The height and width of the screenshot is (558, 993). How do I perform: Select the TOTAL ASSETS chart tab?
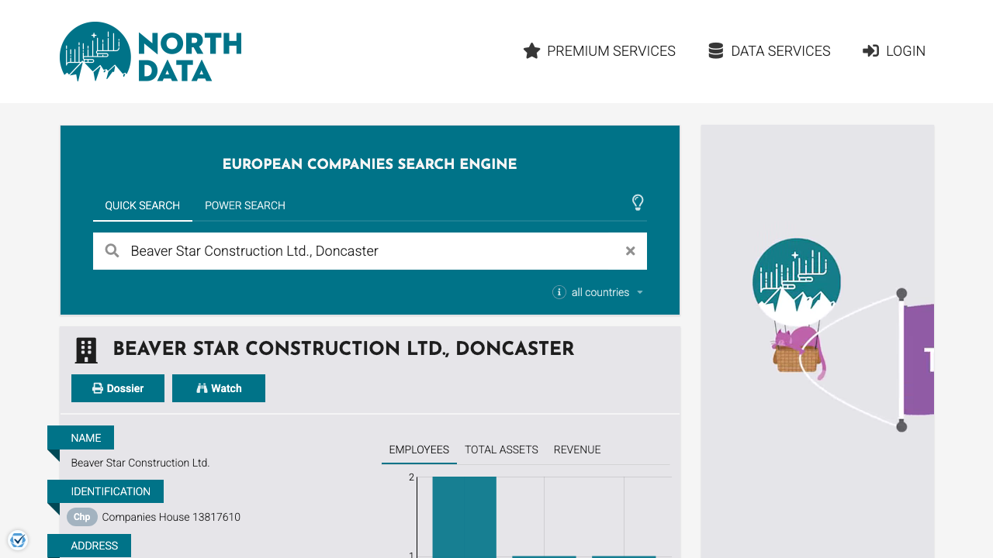(x=500, y=449)
